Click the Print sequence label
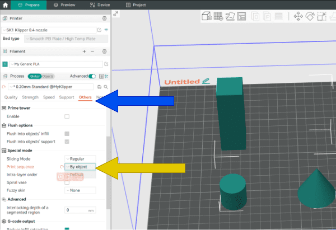 click(x=20, y=167)
